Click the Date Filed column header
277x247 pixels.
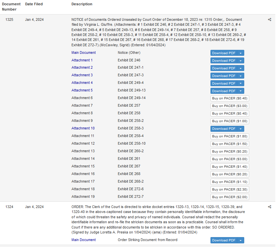(x=34, y=4)
